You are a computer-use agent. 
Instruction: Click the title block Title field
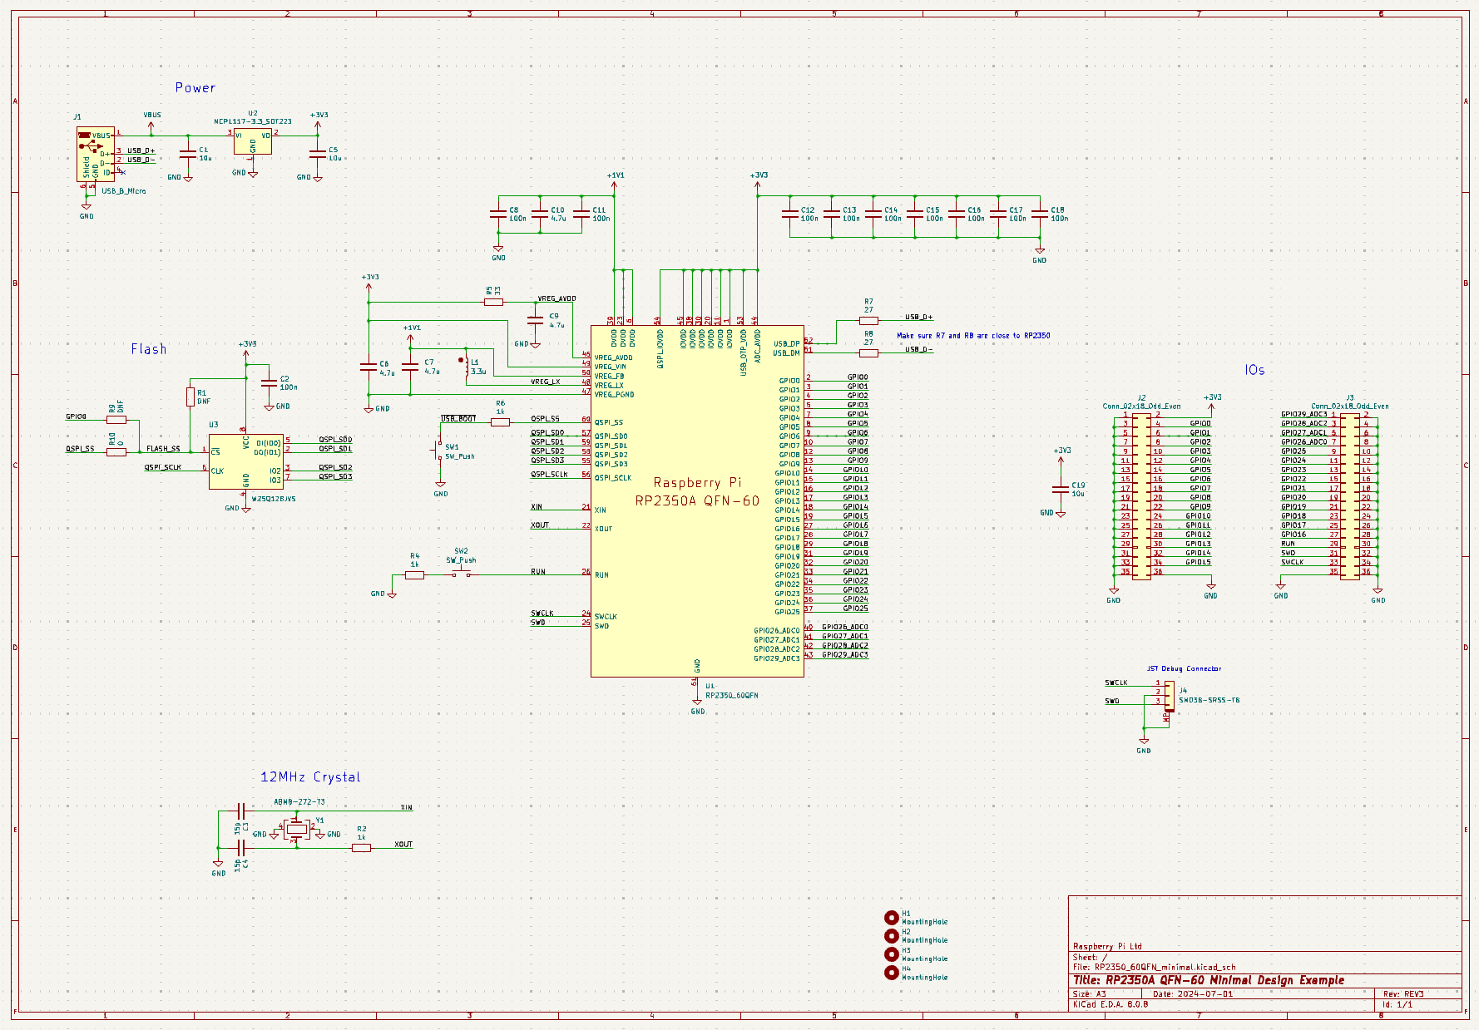pyautogui.click(x=1208, y=981)
